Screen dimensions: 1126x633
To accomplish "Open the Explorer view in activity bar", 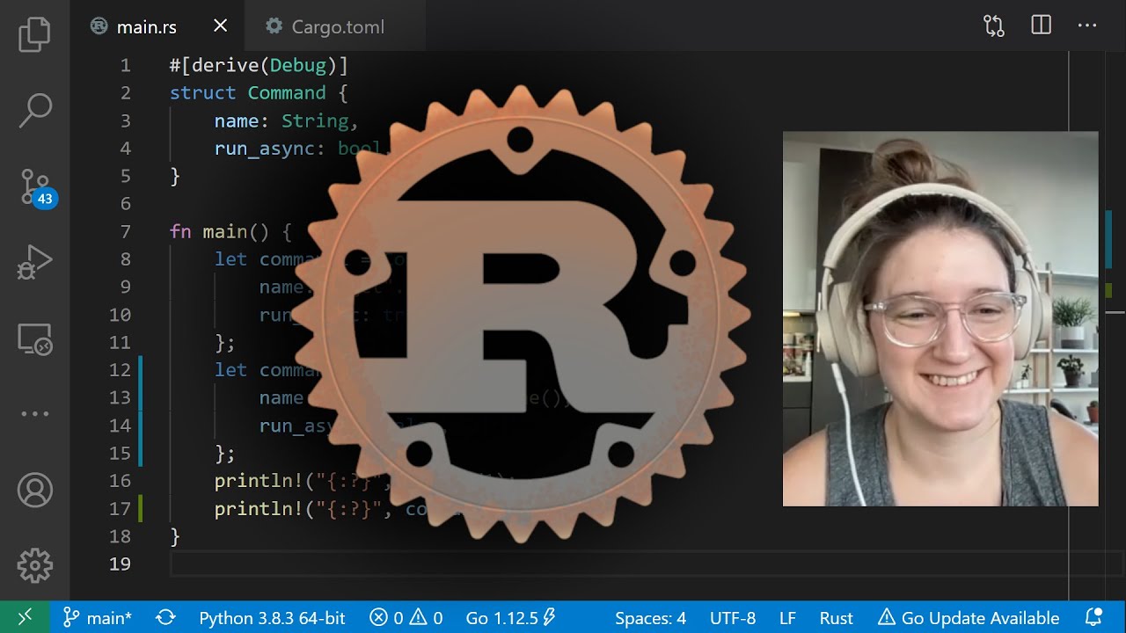I will (35, 34).
